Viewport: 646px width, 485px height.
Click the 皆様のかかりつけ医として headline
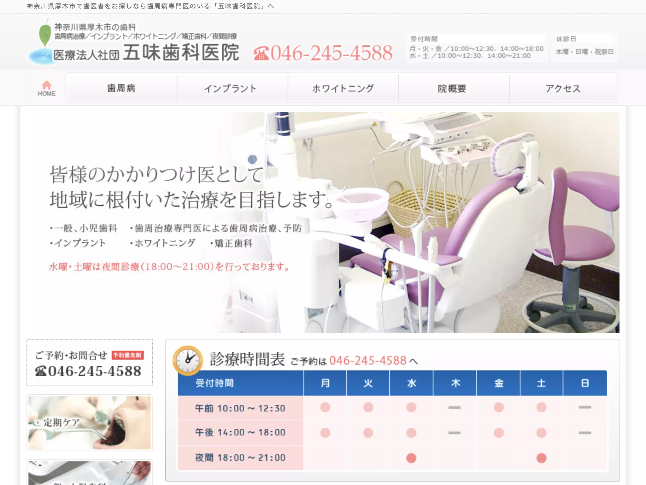point(156,174)
